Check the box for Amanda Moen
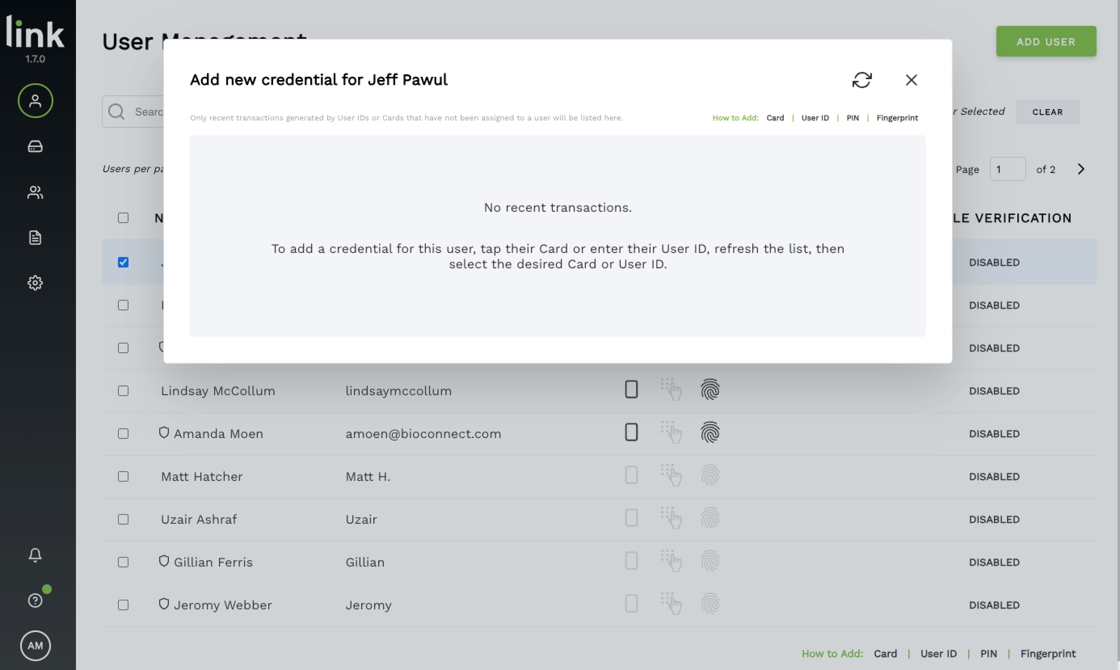Viewport: 1120px width, 670px height. (123, 434)
